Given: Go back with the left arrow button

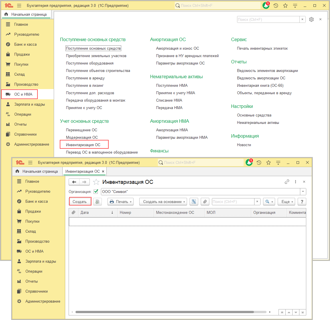Looking at the screenshot, I should (74, 182).
